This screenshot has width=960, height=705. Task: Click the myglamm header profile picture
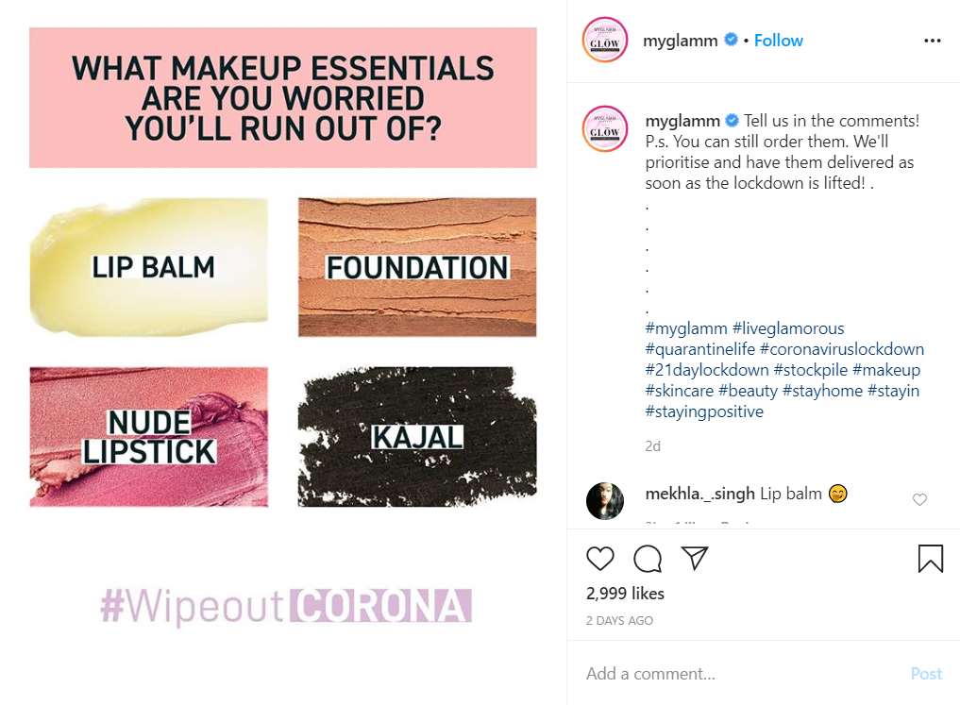click(x=605, y=41)
